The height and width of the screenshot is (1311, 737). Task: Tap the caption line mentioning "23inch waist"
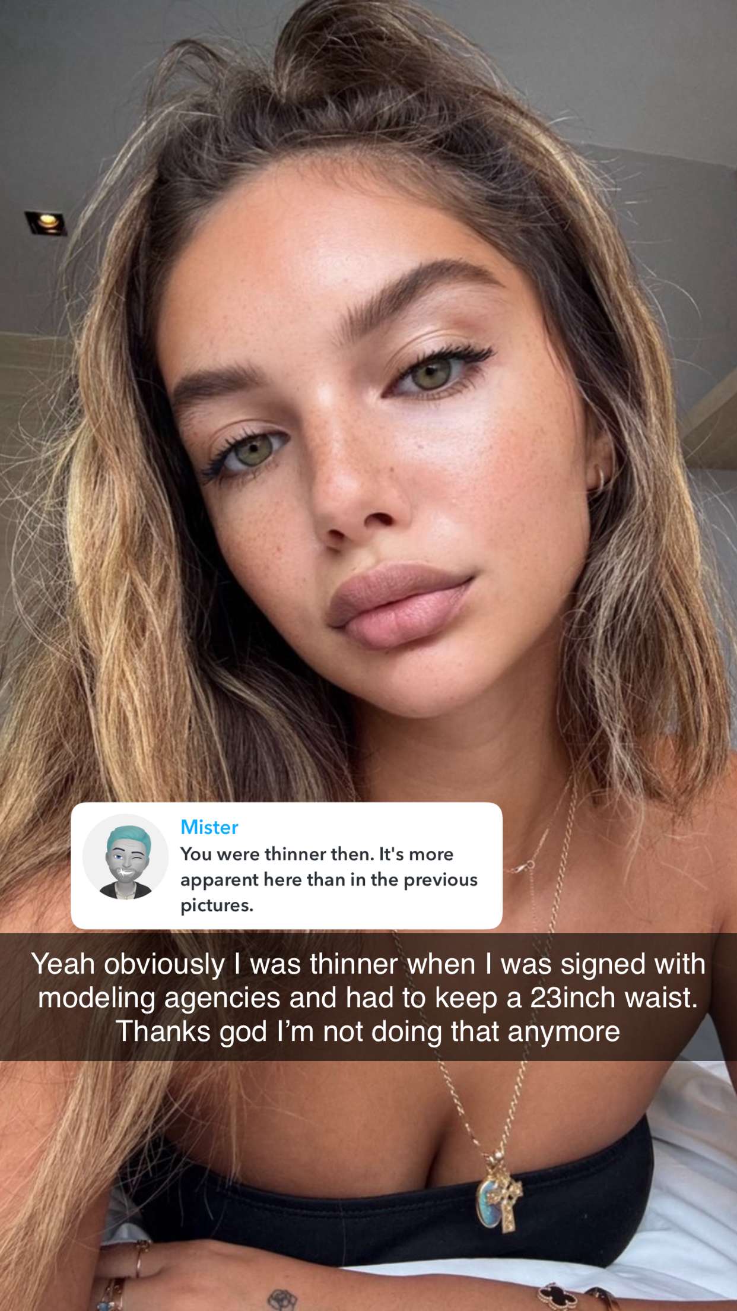pyautogui.click(x=368, y=997)
